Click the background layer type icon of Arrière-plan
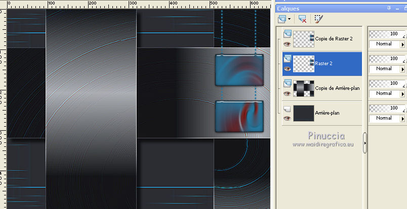Screen dimensions: 407x209 (287, 109)
